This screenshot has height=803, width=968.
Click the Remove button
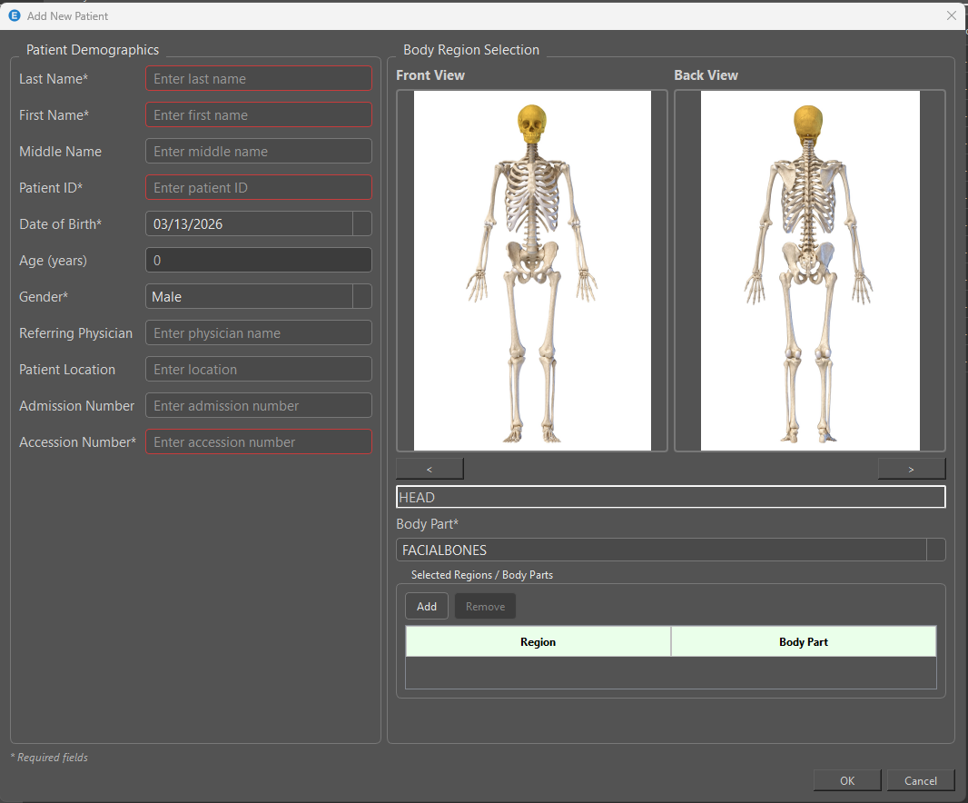pos(485,607)
